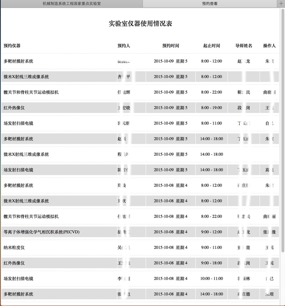The height and width of the screenshot is (306, 285).
Task: Click the 预约人 column header
Action: (x=124, y=46)
